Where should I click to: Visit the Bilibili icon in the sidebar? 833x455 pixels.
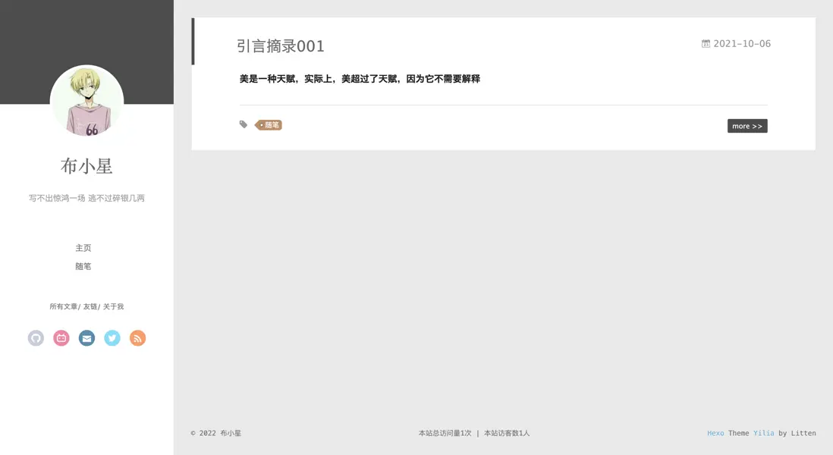(61, 337)
